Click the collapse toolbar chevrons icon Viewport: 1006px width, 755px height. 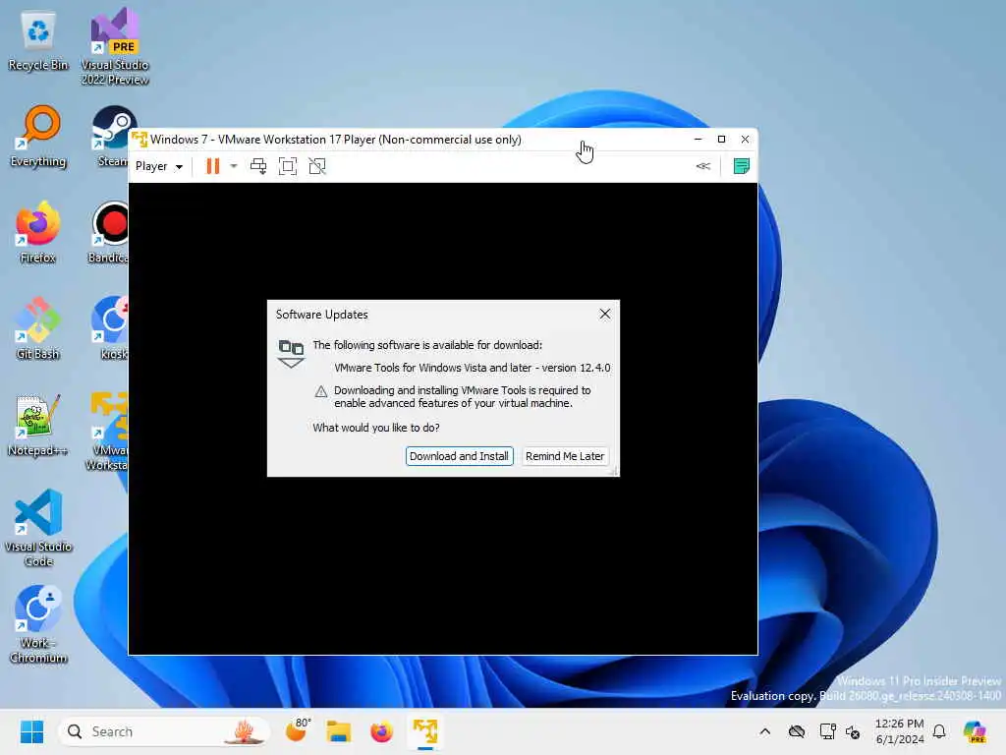click(x=703, y=166)
